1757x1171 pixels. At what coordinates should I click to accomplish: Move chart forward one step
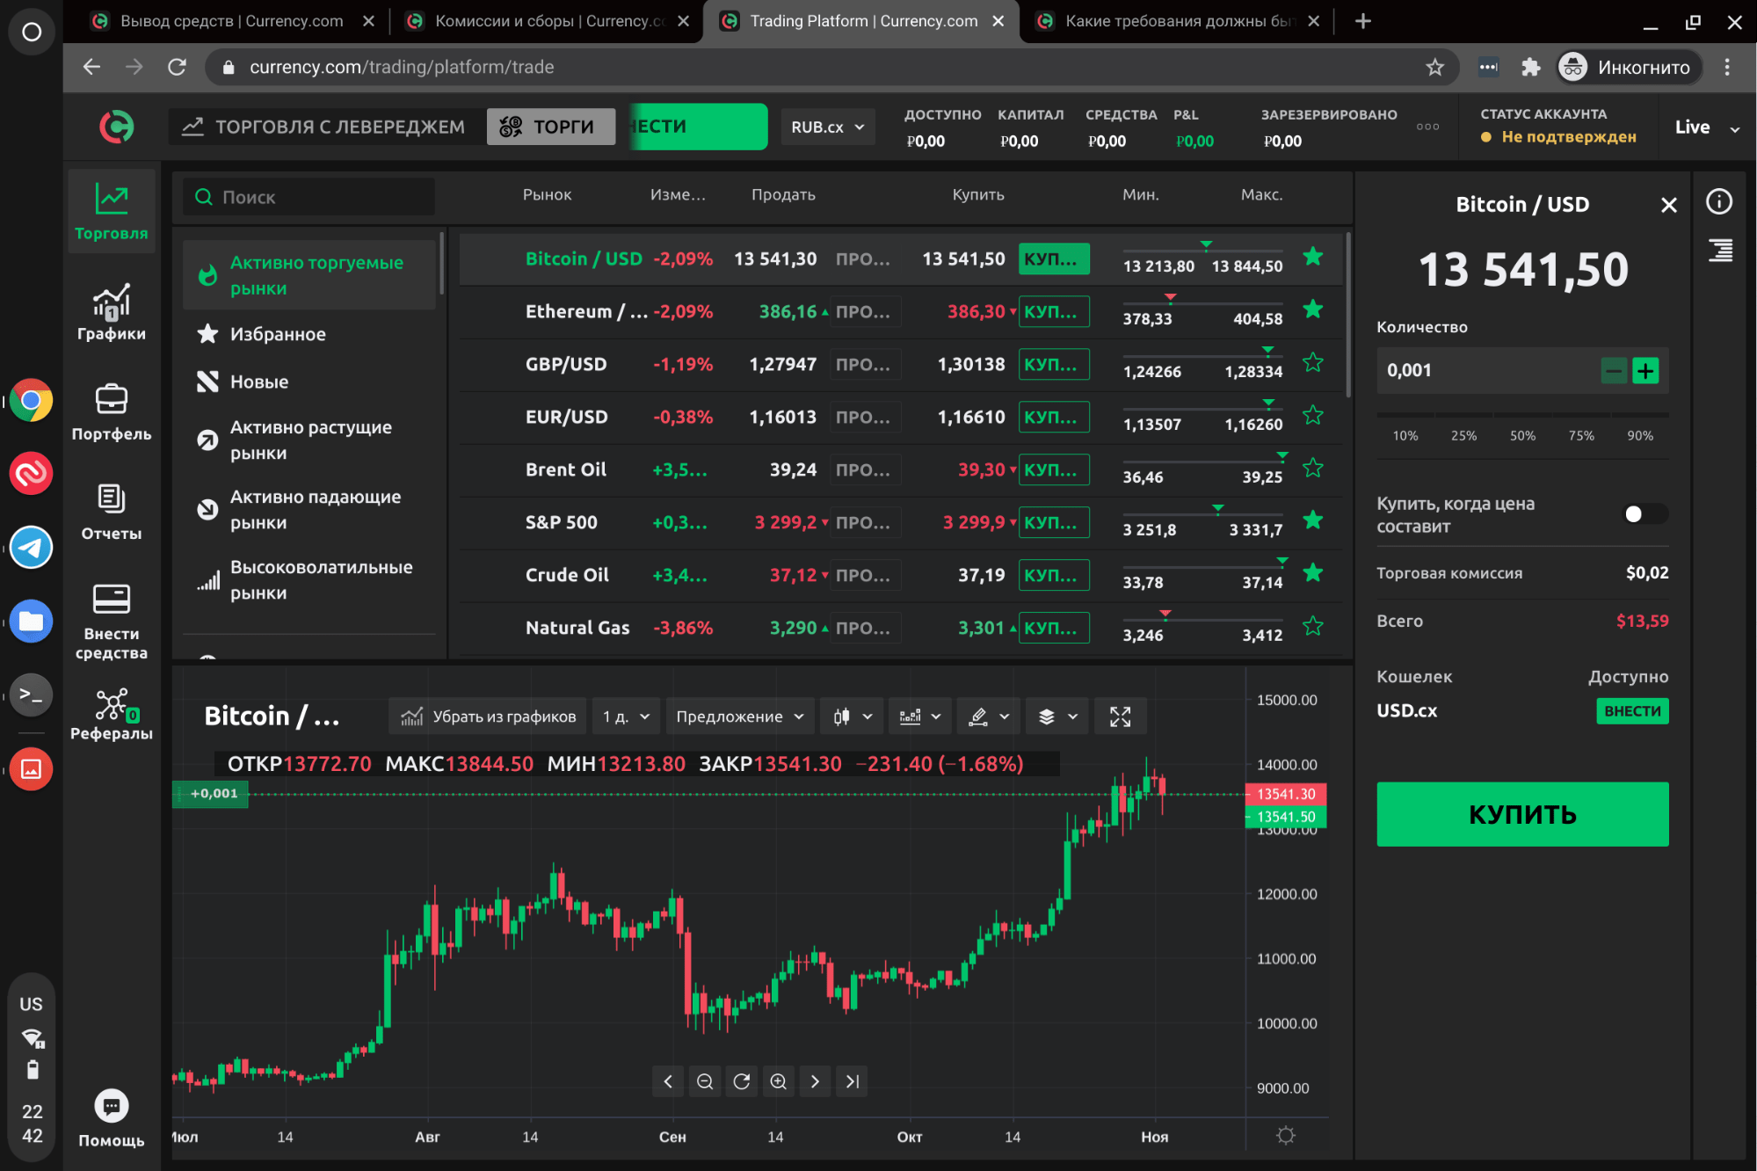click(815, 1081)
